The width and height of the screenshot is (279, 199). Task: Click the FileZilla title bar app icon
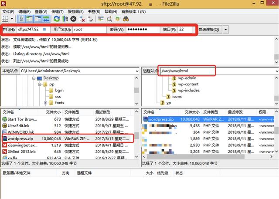click(x=3, y=3)
